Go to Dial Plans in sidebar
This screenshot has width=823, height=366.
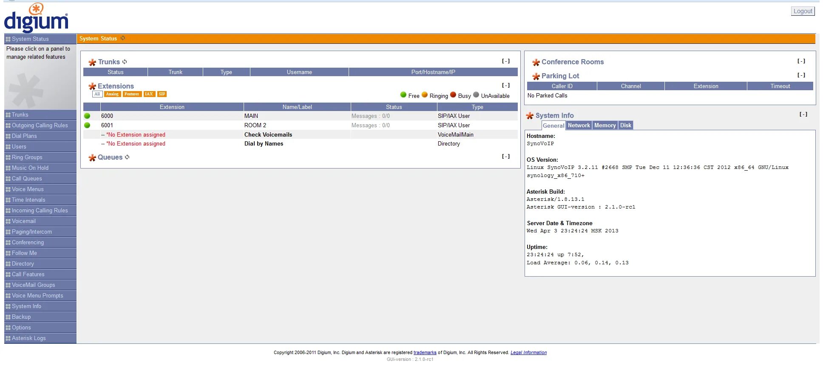point(40,136)
